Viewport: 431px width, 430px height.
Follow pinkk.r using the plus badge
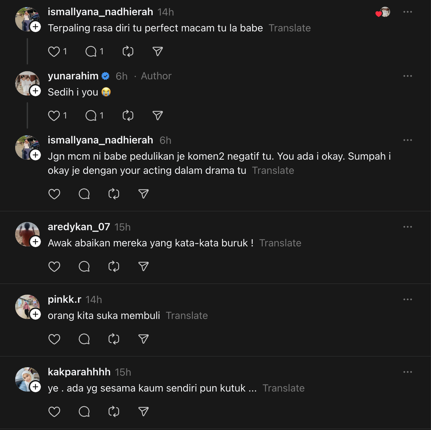[x=35, y=314]
